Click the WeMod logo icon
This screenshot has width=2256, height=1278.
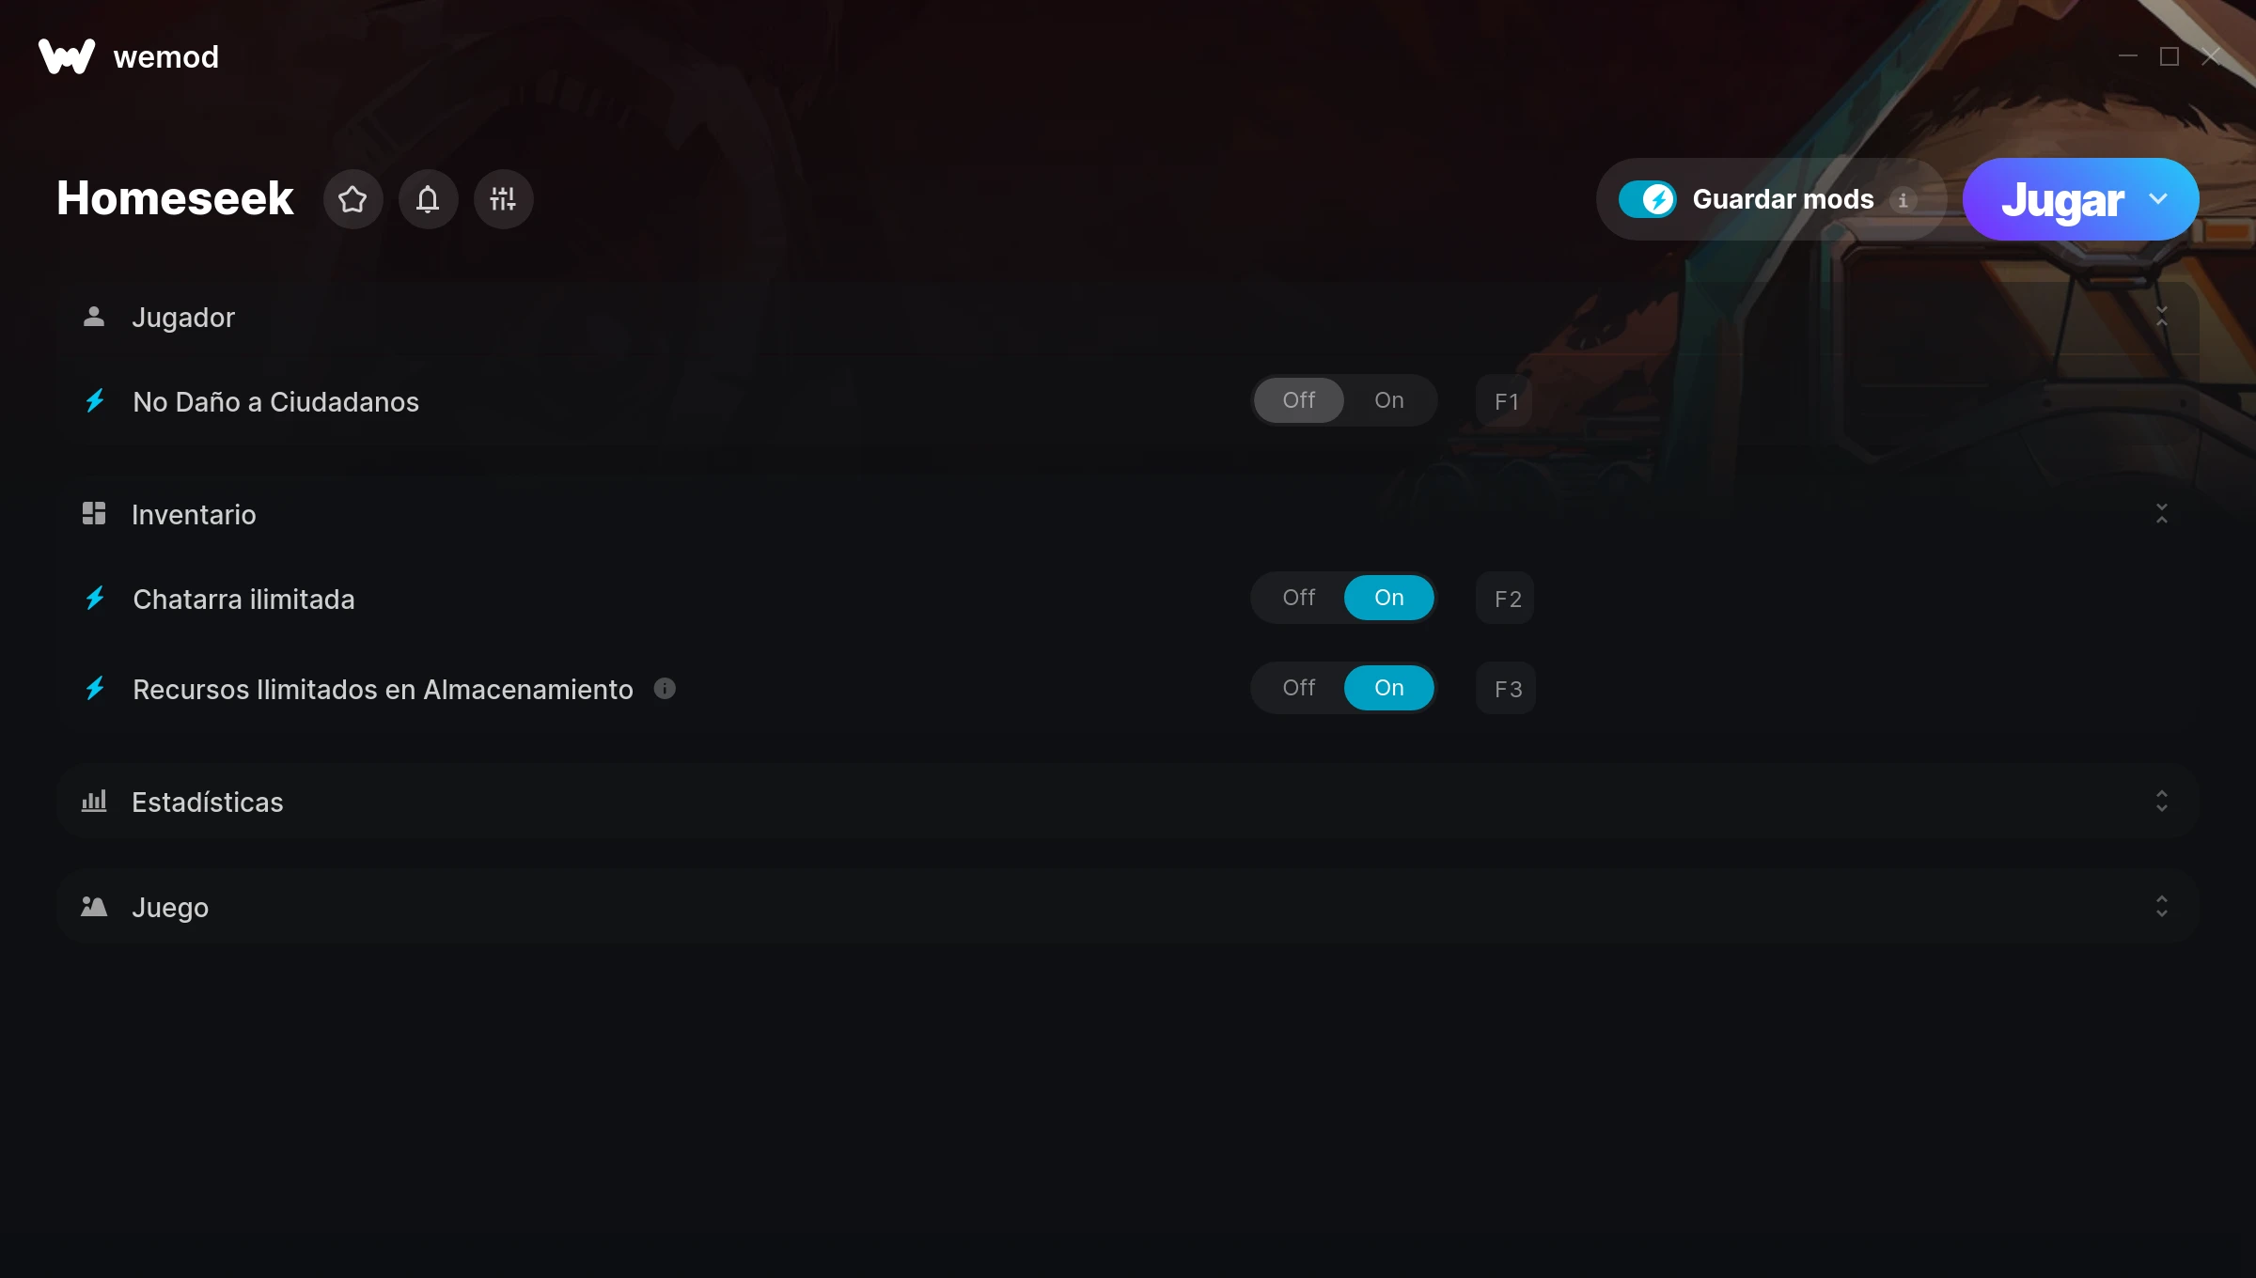(67, 56)
